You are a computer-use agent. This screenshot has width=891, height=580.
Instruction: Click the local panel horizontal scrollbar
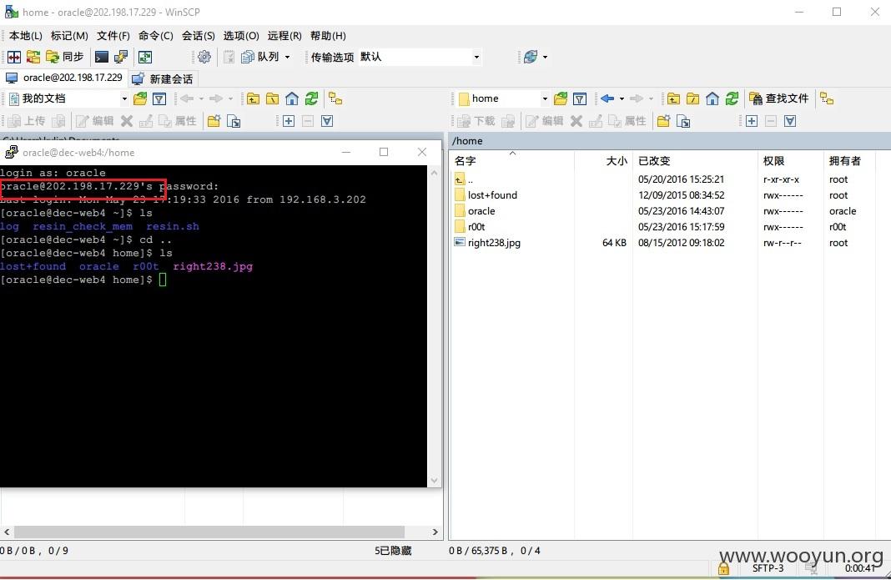(209, 532)
